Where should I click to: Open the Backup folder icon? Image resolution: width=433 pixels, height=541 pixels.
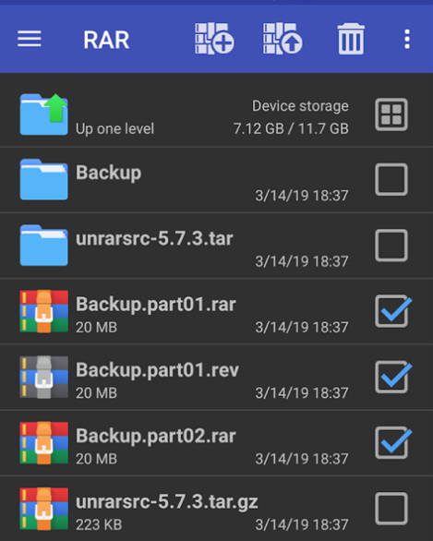(43, 179)
